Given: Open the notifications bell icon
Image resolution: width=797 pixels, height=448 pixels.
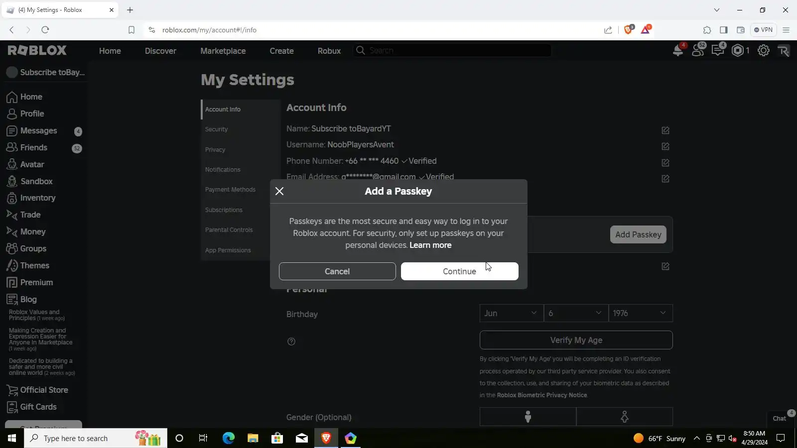Looking at the screenshot, I should point(678,50).
